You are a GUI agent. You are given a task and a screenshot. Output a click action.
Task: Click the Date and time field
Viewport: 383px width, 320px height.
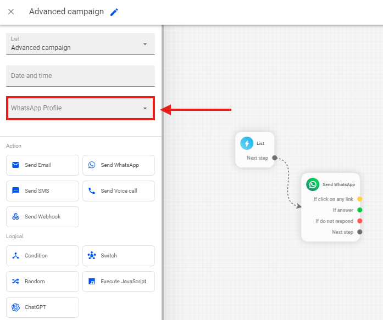tap(80, 76)
